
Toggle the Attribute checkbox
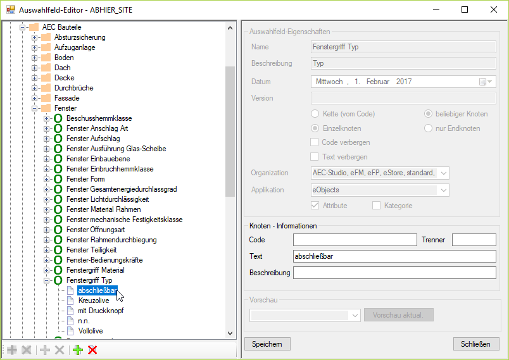(x=315, y=206)
